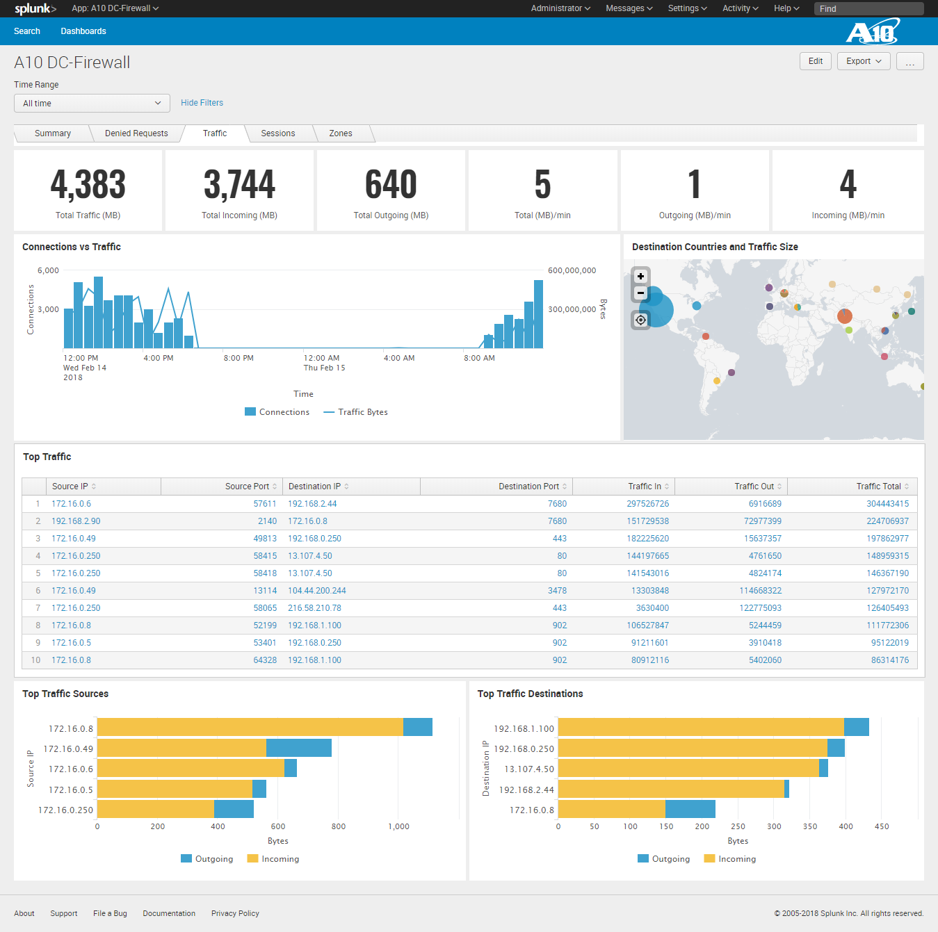Zoom out on the map
The image size is (938, 932).
click(x=640, y=293)
